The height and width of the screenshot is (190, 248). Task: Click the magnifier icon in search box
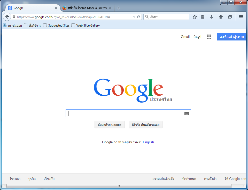(x=147, y=17)
